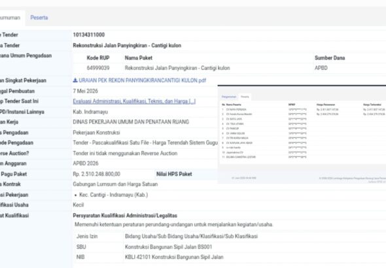Image resolution: width=386 pixels, height=268 pixels.
Task: Open URAIAN PEK REKON PANYINGKIRANCANTIGI KULON.pdf link
Action: click(x=142, y=80)
